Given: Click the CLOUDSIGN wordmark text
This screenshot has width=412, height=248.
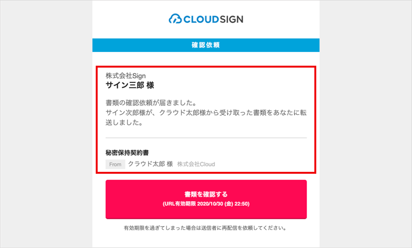Looking at the screenshot, I should (x=213, y=19).
